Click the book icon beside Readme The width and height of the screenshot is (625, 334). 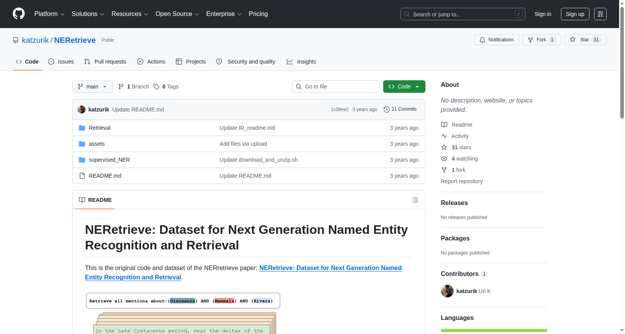(444, 125)
